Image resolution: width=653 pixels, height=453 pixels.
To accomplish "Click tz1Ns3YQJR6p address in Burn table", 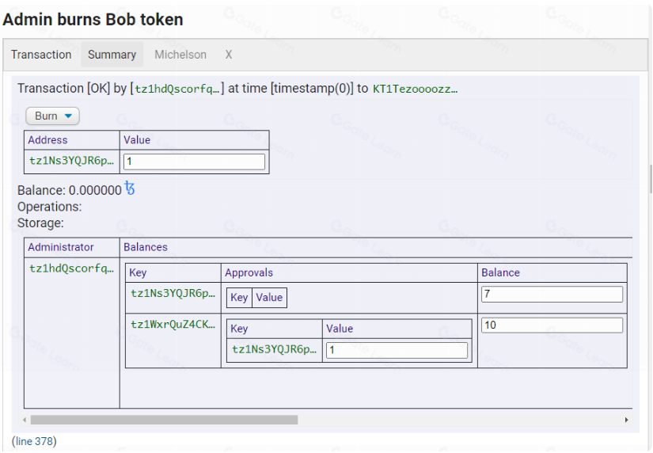I will [x=71, y=161].
